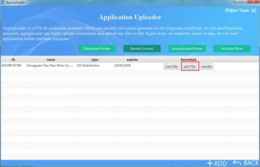Go to ItunesConnect
The height and width of the screenshot is (167, 260).
pyautogui.click(x=142, y=49)
